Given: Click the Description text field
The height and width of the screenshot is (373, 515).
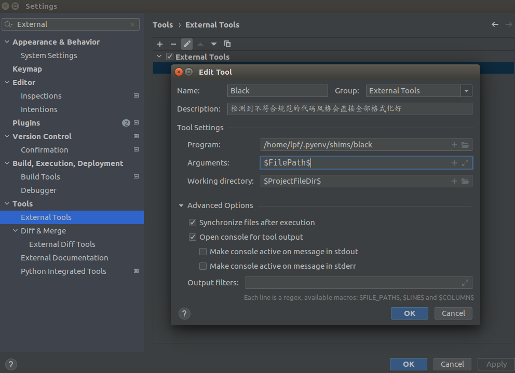Looking at the screenshot, I should tap(350, 109).
